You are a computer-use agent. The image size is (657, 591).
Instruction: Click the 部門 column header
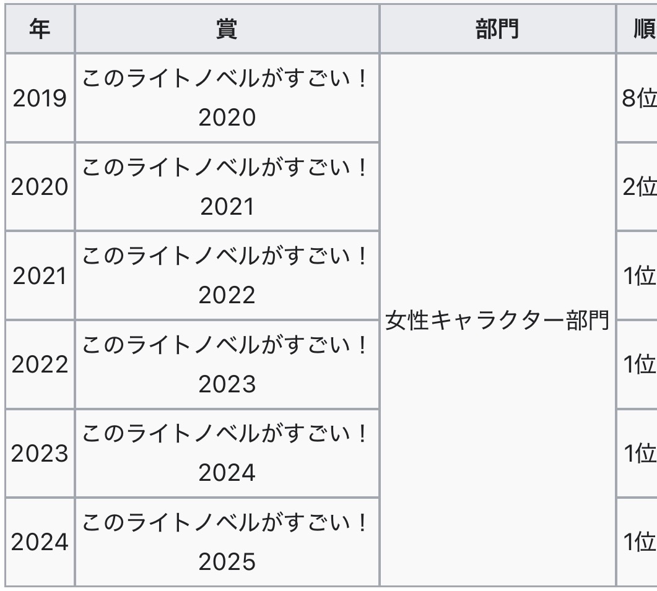point(497,30)
